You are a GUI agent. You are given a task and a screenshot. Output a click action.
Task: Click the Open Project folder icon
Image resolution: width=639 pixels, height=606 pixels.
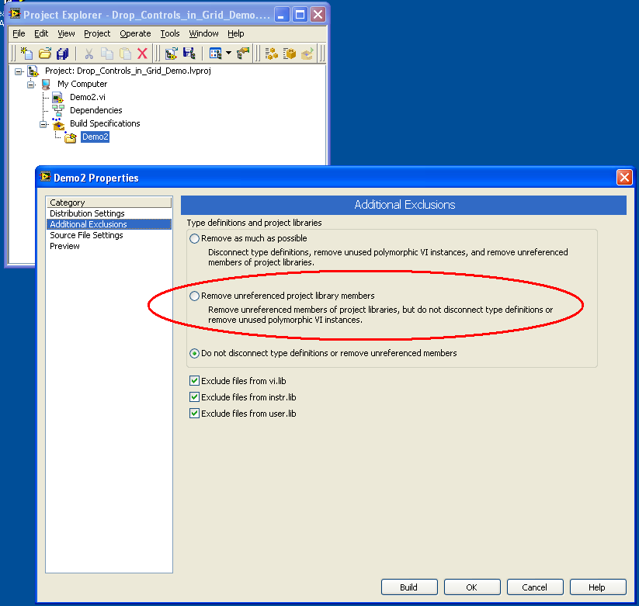[45, 54]
